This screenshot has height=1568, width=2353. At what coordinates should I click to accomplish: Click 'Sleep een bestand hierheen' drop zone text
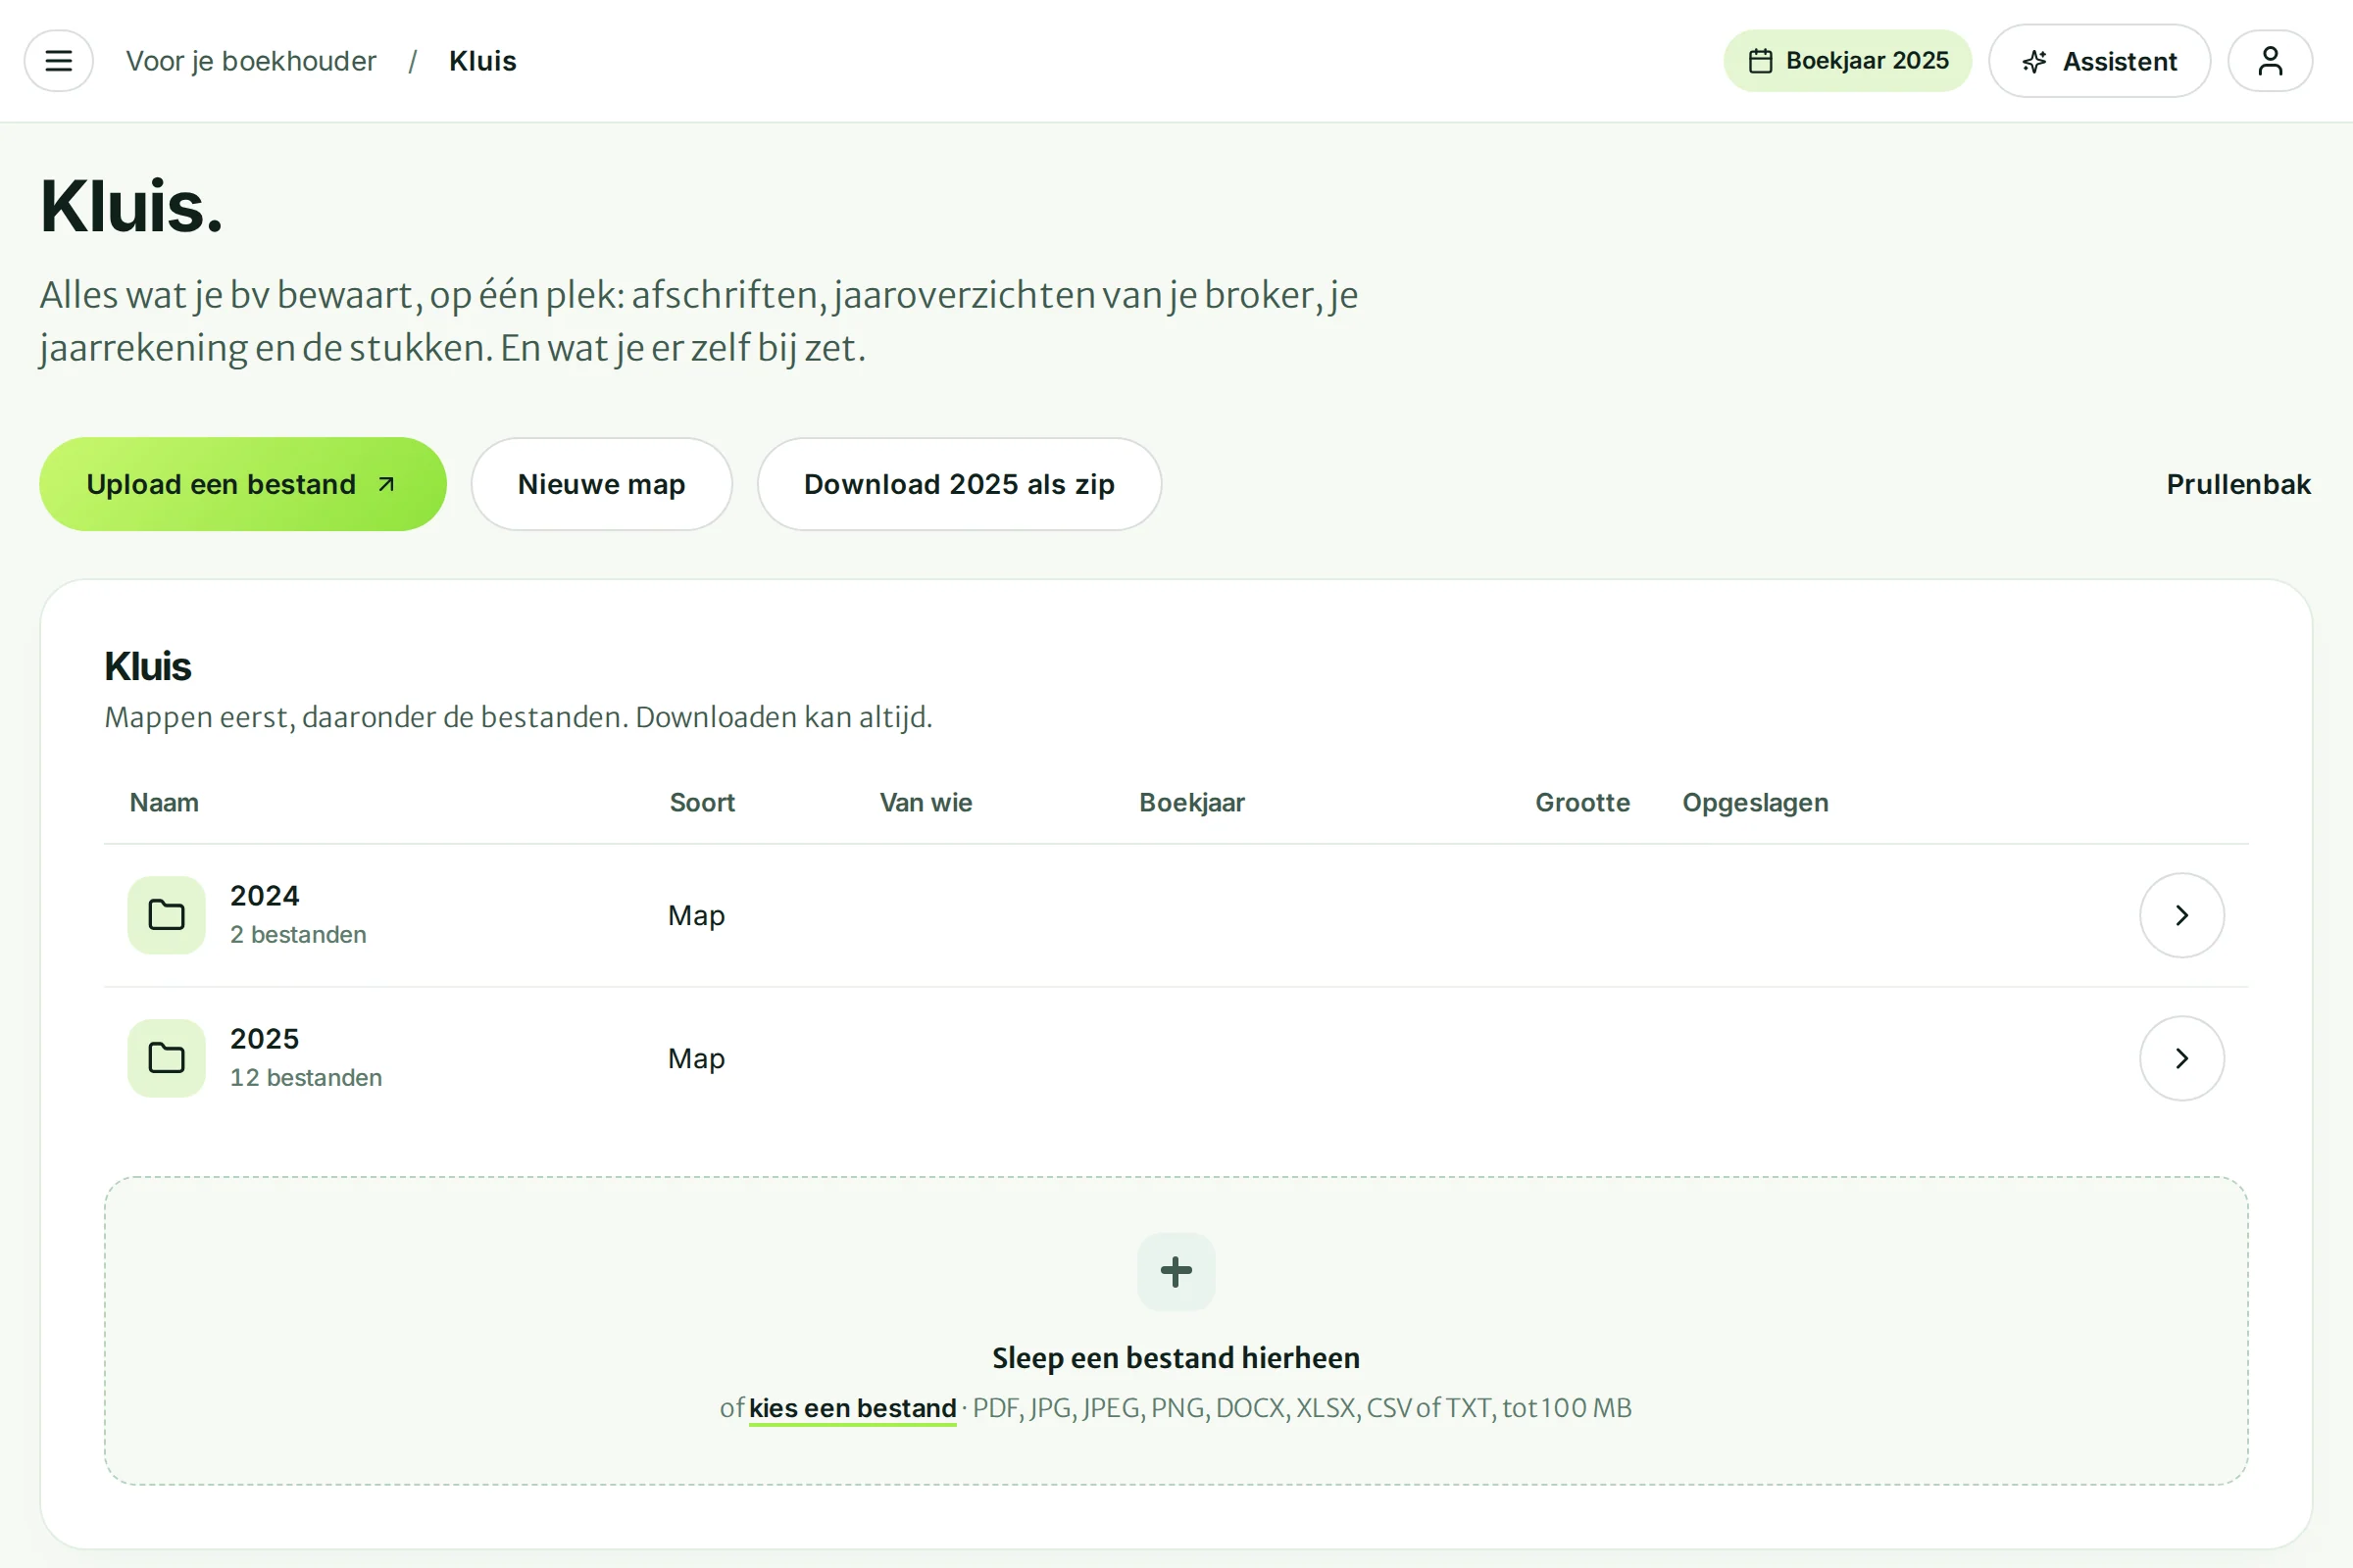point(1176,1358)
